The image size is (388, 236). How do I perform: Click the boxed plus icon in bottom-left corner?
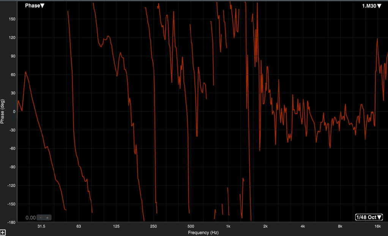click(x=3, y=232)
